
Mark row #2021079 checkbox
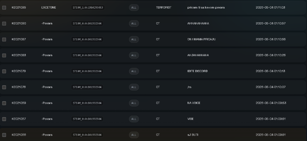(x=4, y=71)
